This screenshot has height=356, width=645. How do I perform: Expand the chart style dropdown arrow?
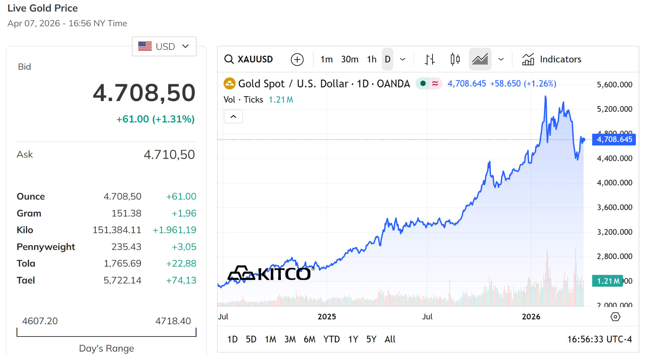501,59
